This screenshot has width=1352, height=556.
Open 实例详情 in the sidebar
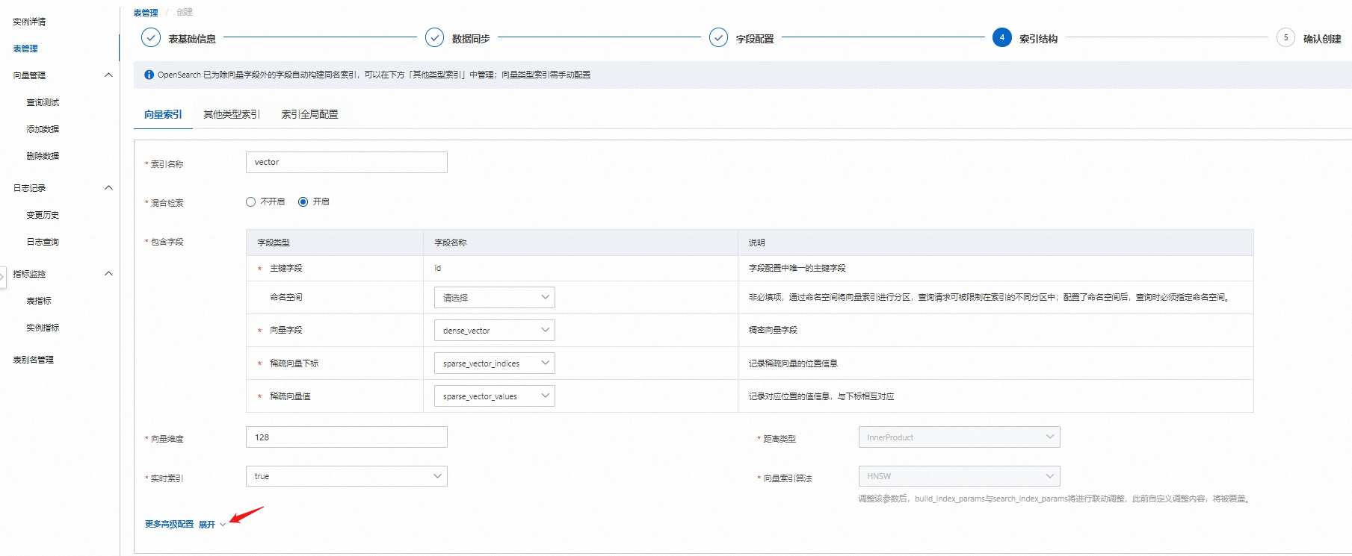point(29,22)
